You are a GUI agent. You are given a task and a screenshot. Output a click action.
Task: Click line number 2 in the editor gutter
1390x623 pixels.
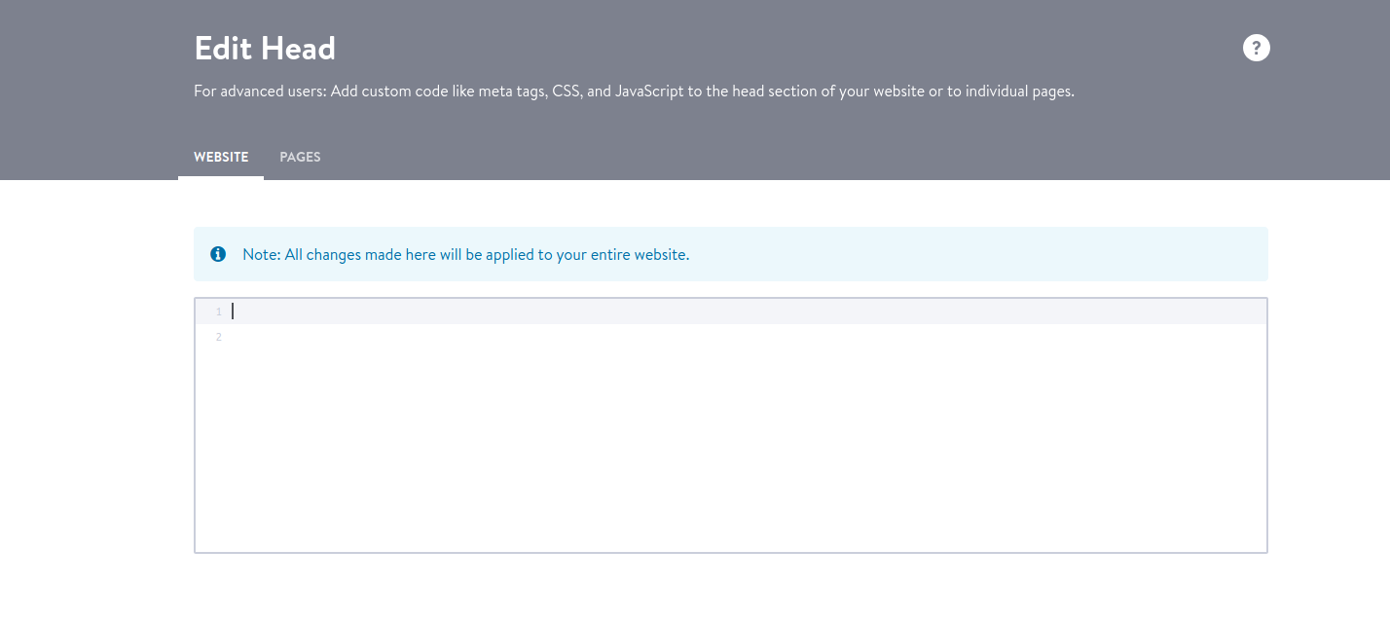pos(218,337)
